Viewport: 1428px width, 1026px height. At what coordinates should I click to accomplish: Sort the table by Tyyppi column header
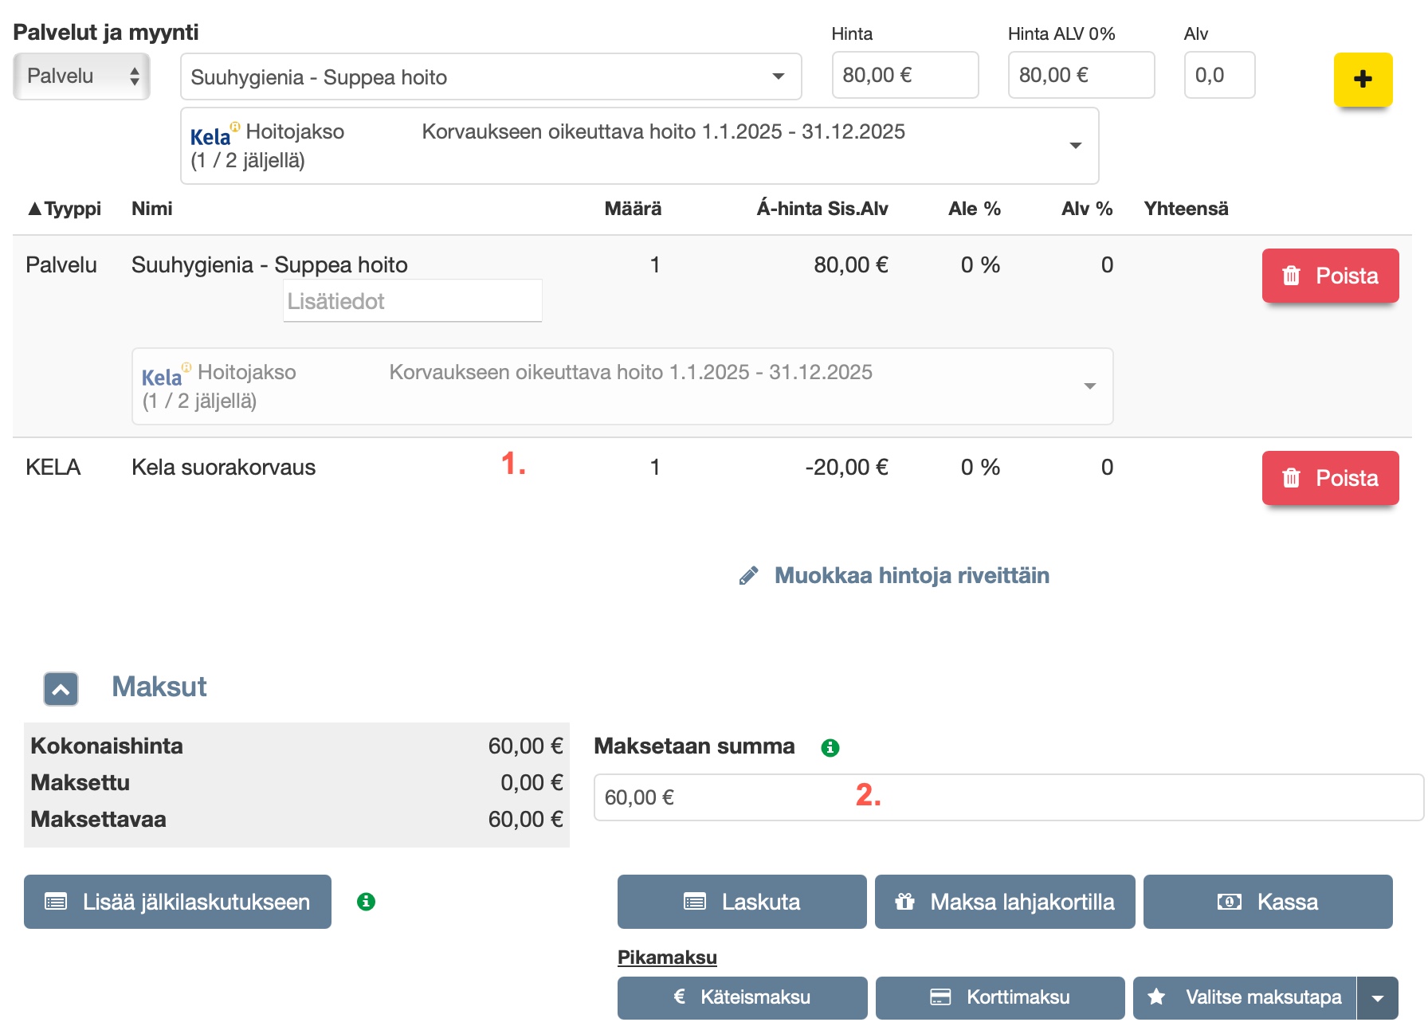65,209
